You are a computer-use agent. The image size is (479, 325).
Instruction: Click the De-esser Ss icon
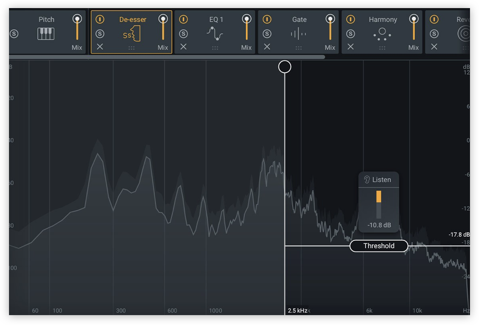coord(131,34)
